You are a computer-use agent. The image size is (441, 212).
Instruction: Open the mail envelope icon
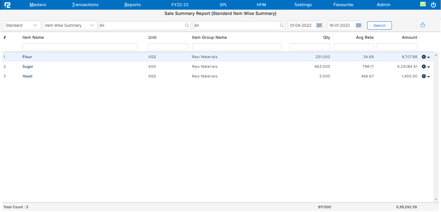pos(423,5)
